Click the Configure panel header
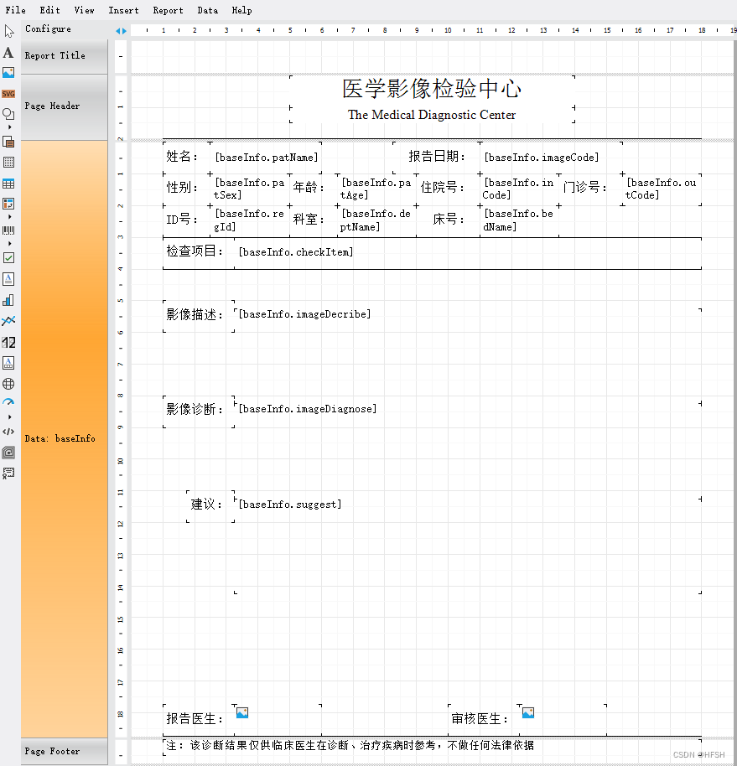Image resolution: width=737 pixels, height=766 pixels. 46,28
